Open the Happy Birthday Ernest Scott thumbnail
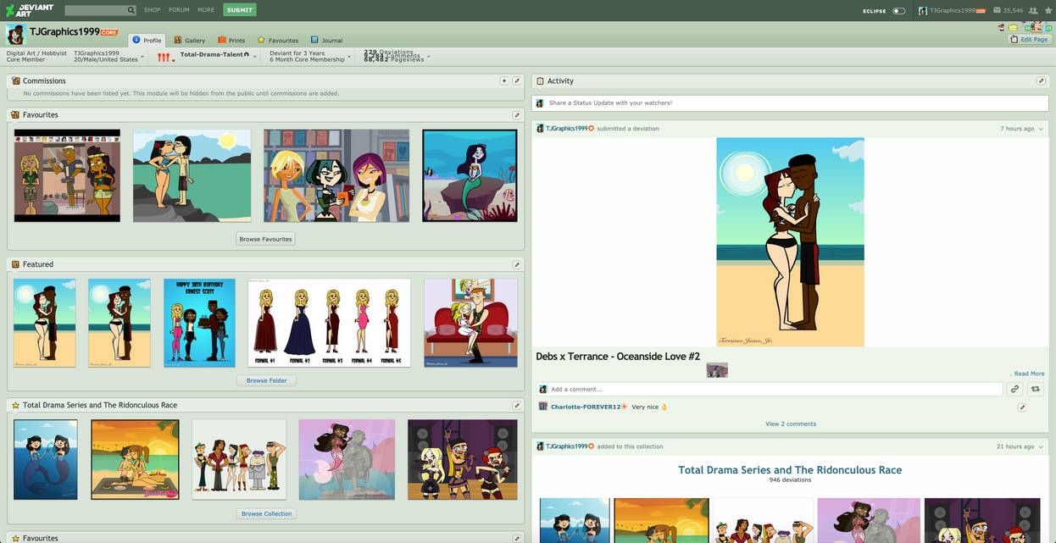This screenshot has height=543, width=1056. pyautogui.click(x=199, y=323)
